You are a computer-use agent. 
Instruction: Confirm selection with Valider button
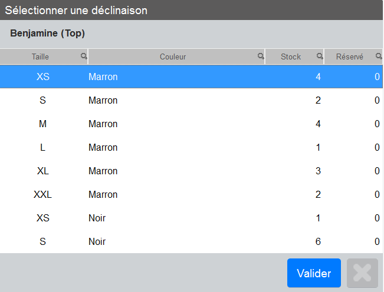[x=314, y=273]
